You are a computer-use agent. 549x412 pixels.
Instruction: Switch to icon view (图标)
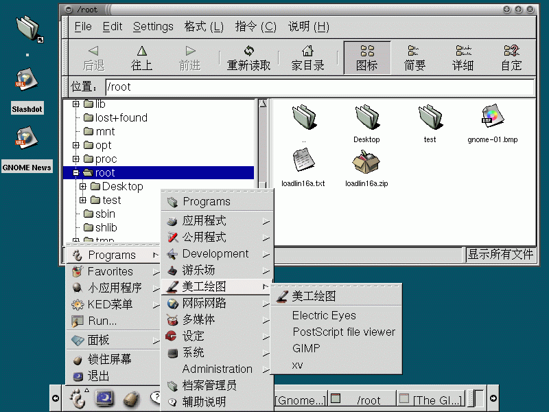[367, 58]
